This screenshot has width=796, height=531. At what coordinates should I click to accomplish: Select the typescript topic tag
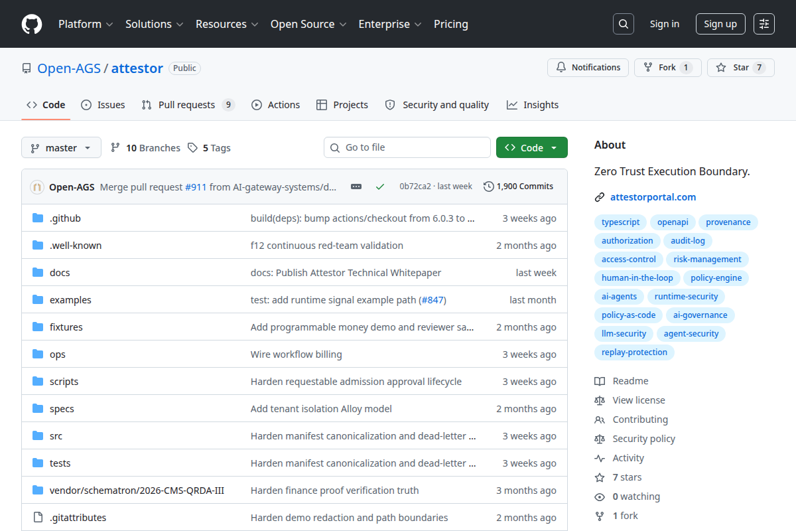pyautogui.click(x=621, y=222)
